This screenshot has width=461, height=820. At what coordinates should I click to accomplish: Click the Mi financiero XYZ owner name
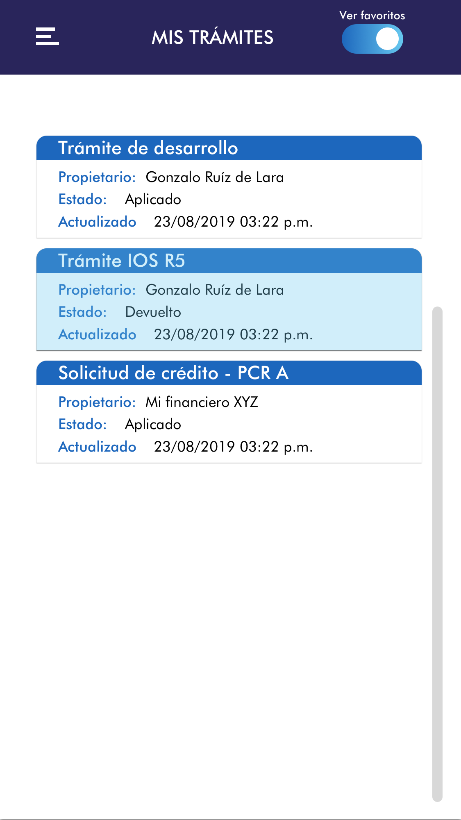pos(202,402)
